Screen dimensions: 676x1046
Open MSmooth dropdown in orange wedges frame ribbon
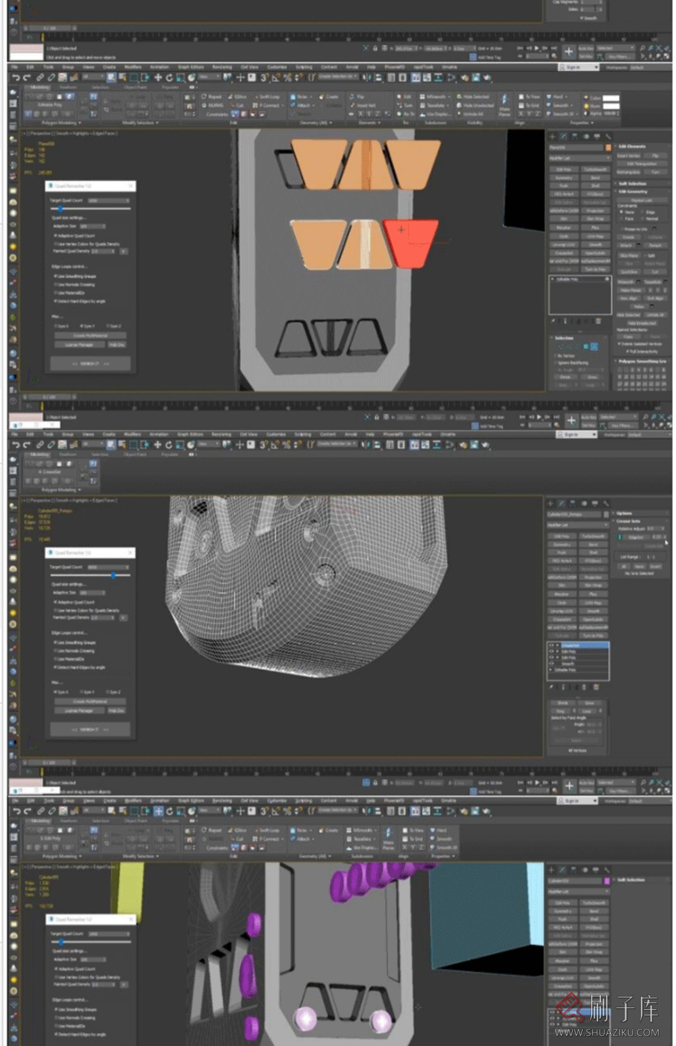tap(435, 97)
